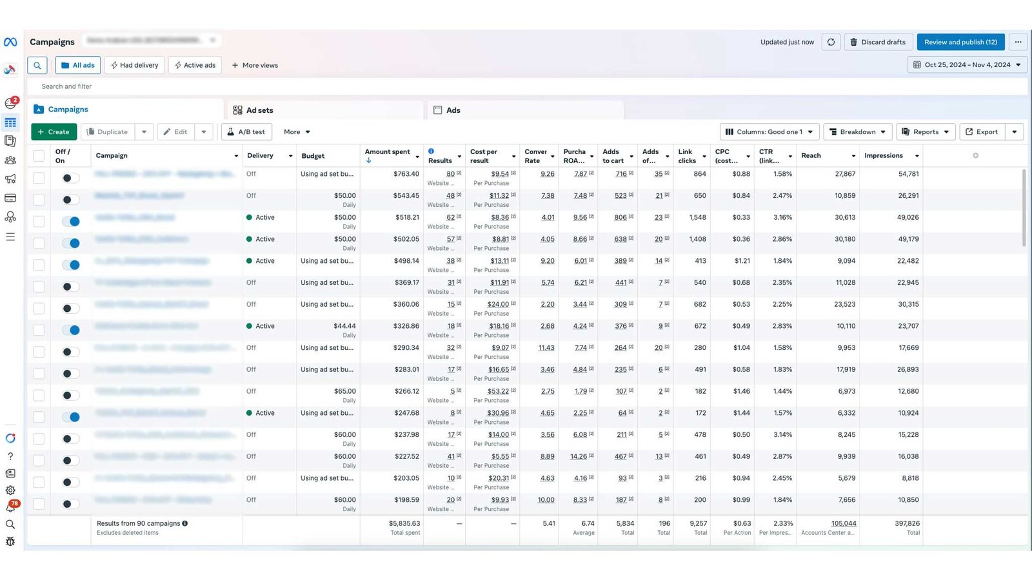Open the Billing card icon in sidebar
Image resolution: width=1032 pixels, height=580 pixels.
point(10,198)
